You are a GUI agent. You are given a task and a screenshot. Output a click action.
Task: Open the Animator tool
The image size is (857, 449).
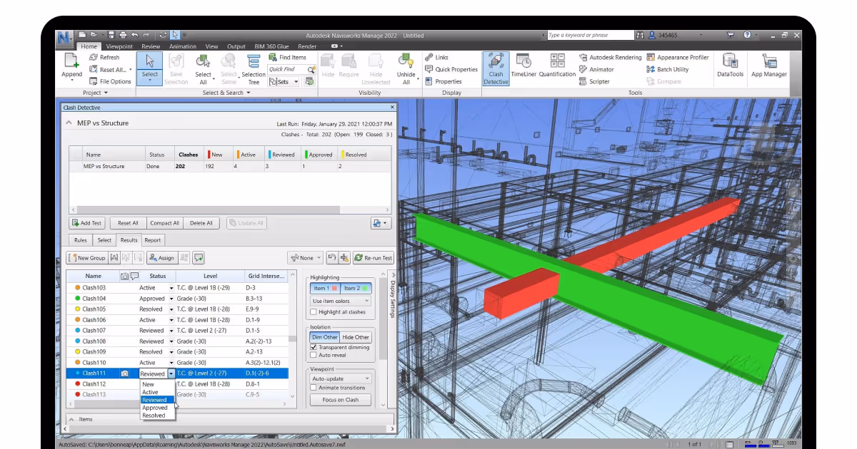[596, 69]
